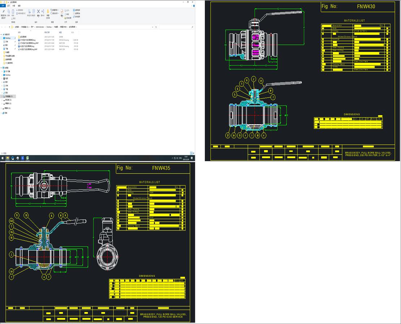Image resolution: width=401 pixels, height=324 pixels.
Task: Click the Back arrow in Explorer navigation
Action: (2, 27)
